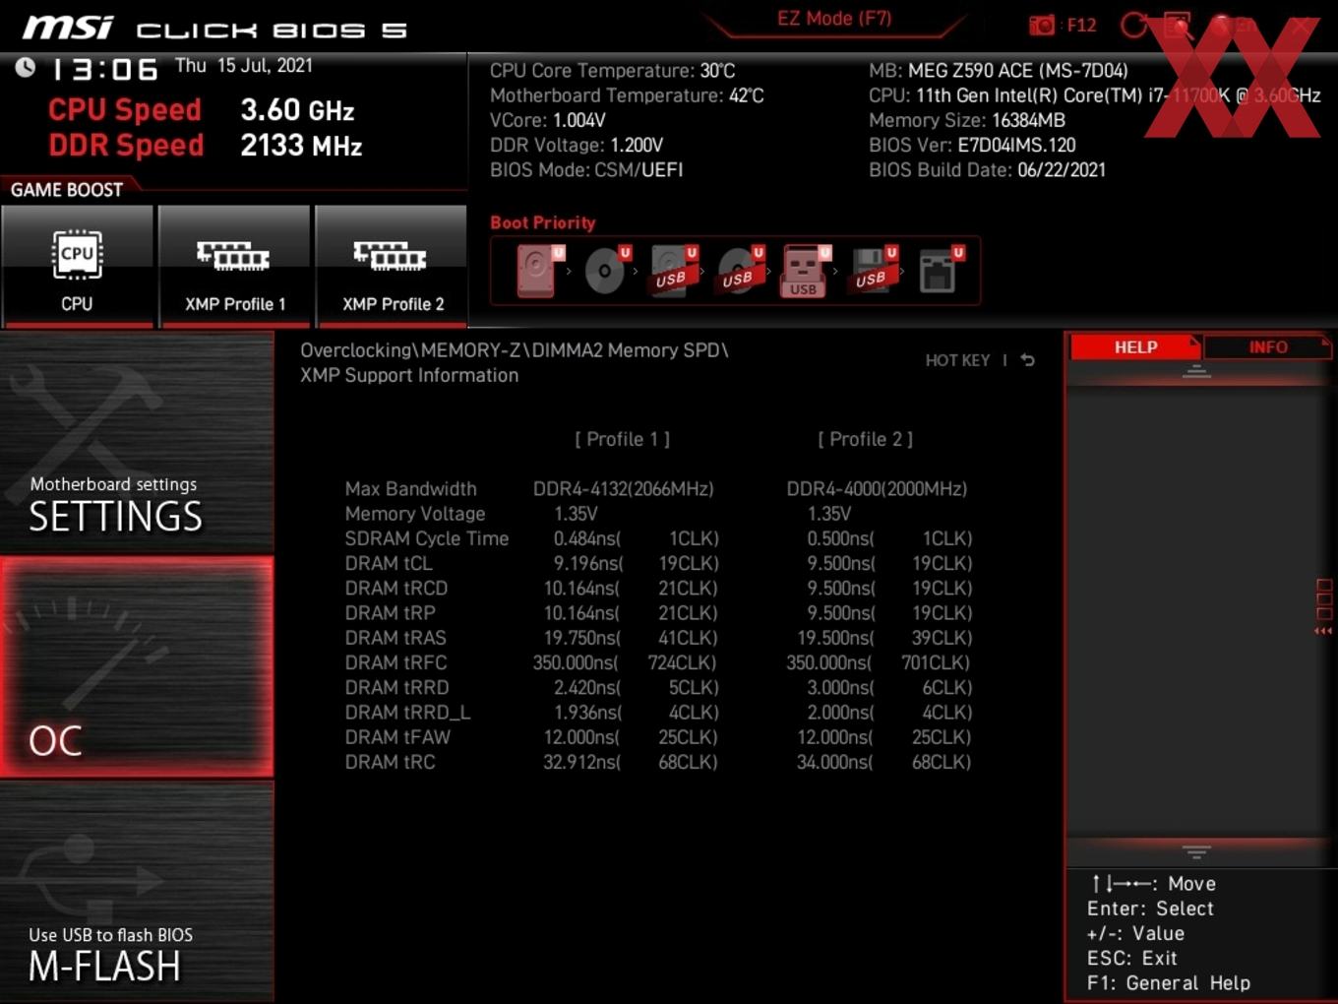Screen dimensions: 1338x1004
Task: Click the DRAM tRRD row label
Action: [396, 687]
